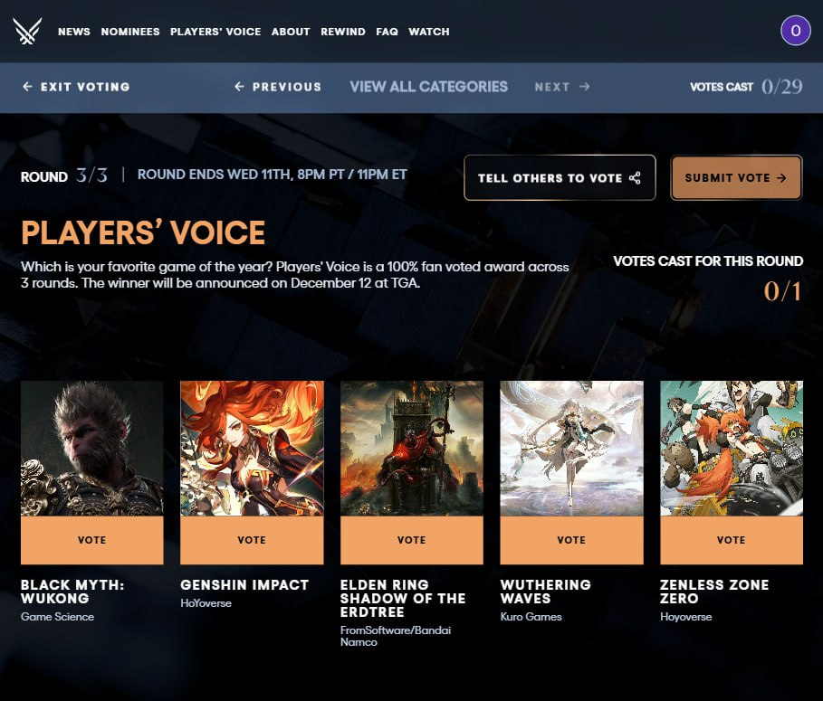This screenshot has width=823, height=701.
Task: Click Black Myth: Wukong cover art
Action: 91,449
